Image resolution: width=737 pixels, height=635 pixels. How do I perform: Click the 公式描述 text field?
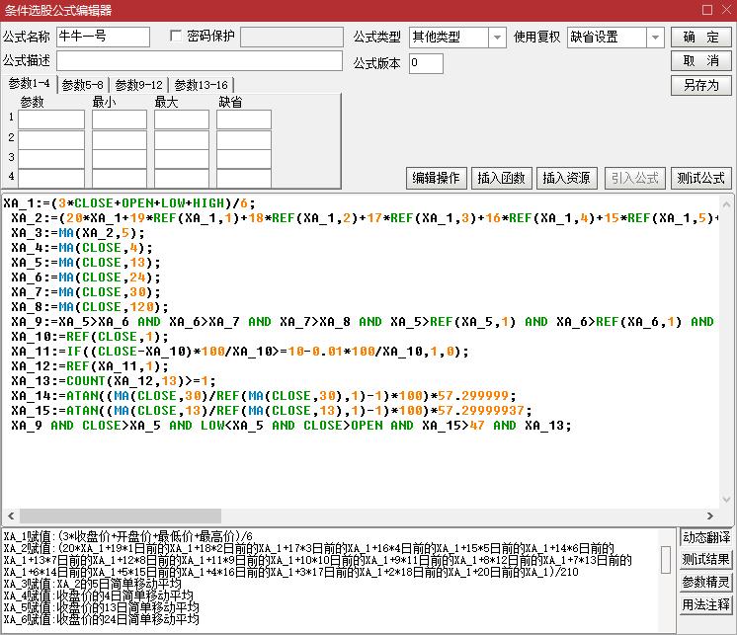tap(198, 62)
